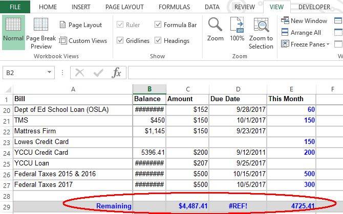
Task: Switch to the REVIEW tab
Action: pyautogui.click(x=245, y=7)
